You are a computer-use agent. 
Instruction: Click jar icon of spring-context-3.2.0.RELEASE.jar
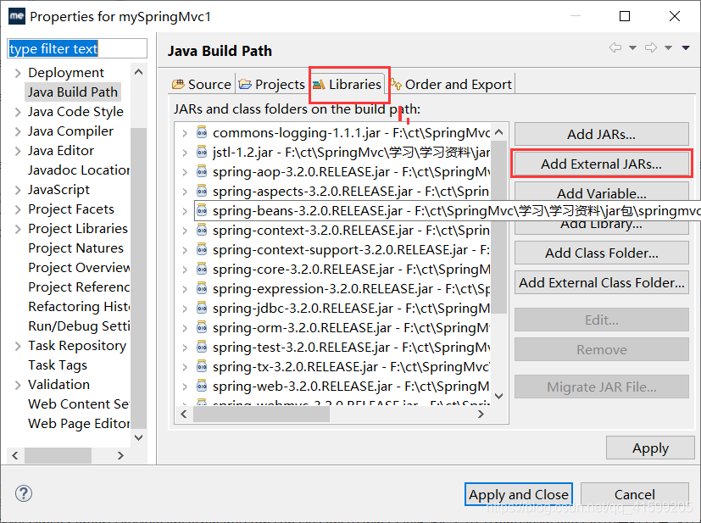(x=202, y=230)
